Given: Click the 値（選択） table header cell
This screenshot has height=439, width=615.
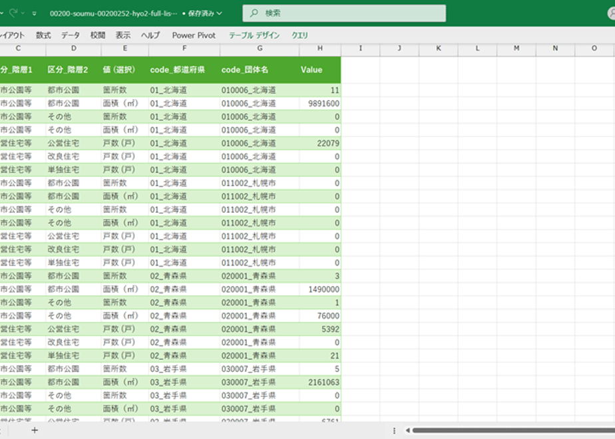Looking at the screenshot, I should 125,70.
